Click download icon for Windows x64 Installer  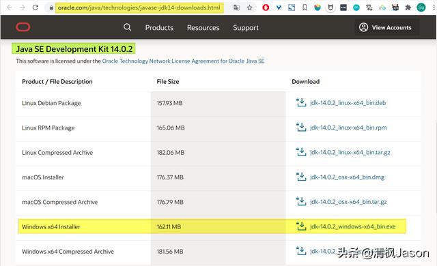(301, 226)
